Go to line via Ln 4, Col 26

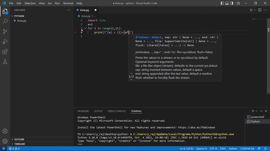[x=186, y=148]
